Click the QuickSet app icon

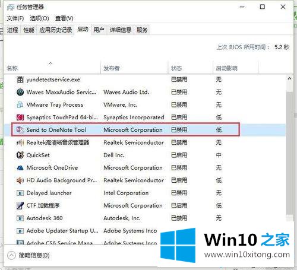tap(20, 155)
